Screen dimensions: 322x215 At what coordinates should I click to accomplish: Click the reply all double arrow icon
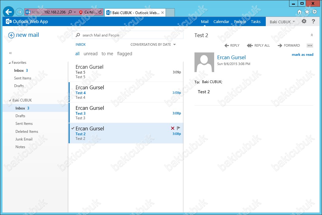point(250,45)
